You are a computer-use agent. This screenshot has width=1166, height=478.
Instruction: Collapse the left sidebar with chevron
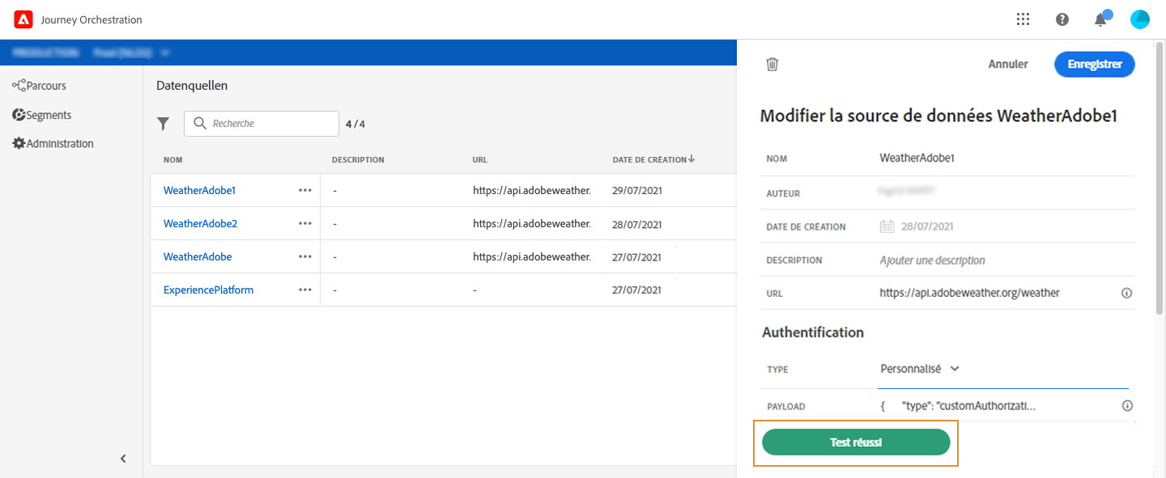coord(123,459)
